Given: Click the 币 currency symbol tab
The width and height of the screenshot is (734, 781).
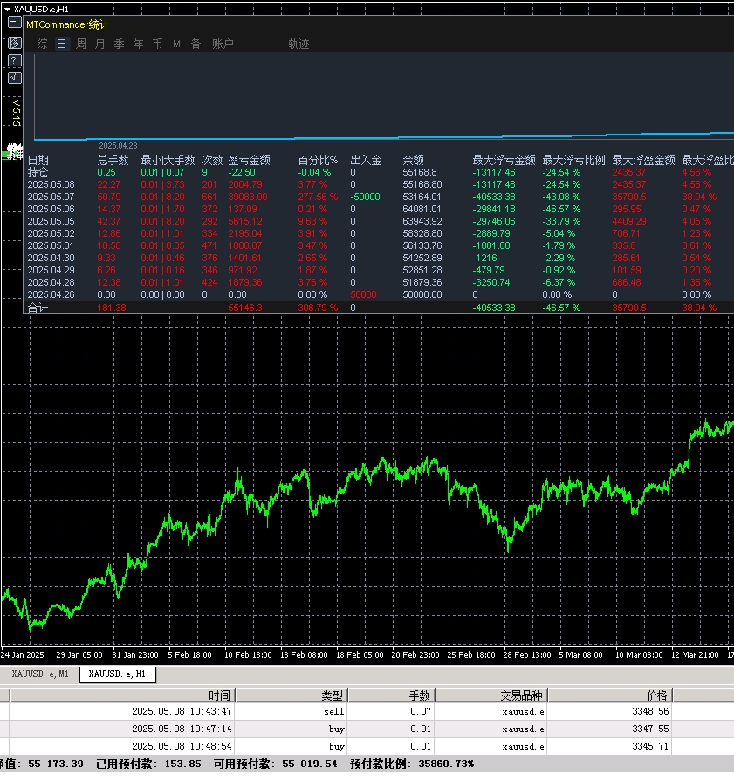Looking at the screenshot, I should pos(157,44).
